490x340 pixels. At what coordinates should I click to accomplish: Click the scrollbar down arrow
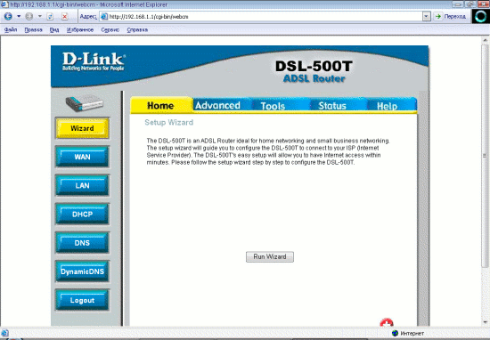pyautogui.click(x=485, y=322)
